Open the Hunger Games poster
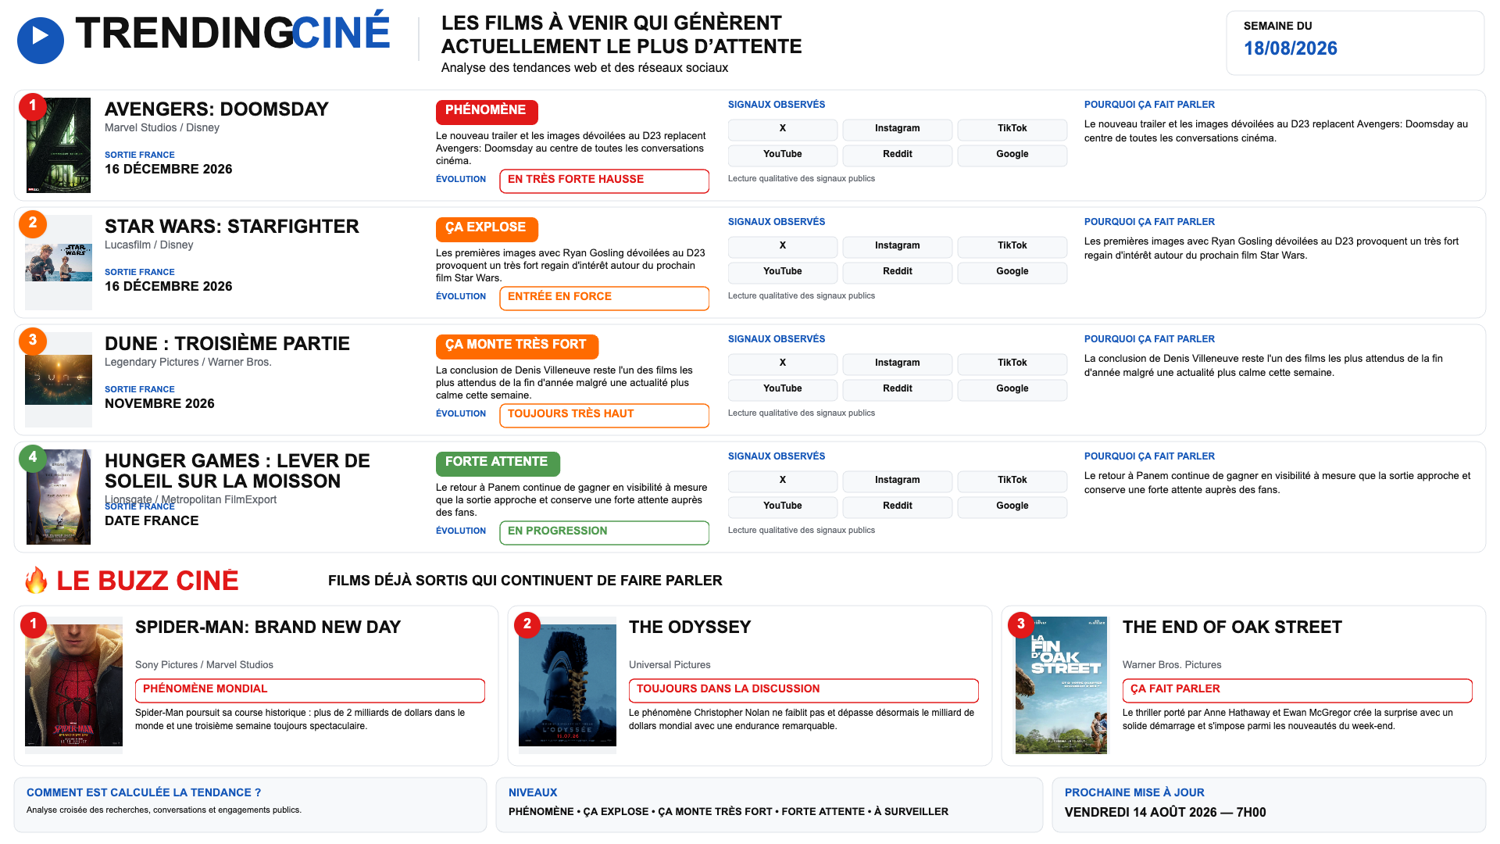 (59, 497)
